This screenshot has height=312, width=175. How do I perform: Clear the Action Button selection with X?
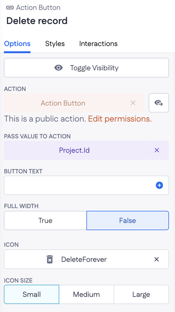tap(133, 103)
